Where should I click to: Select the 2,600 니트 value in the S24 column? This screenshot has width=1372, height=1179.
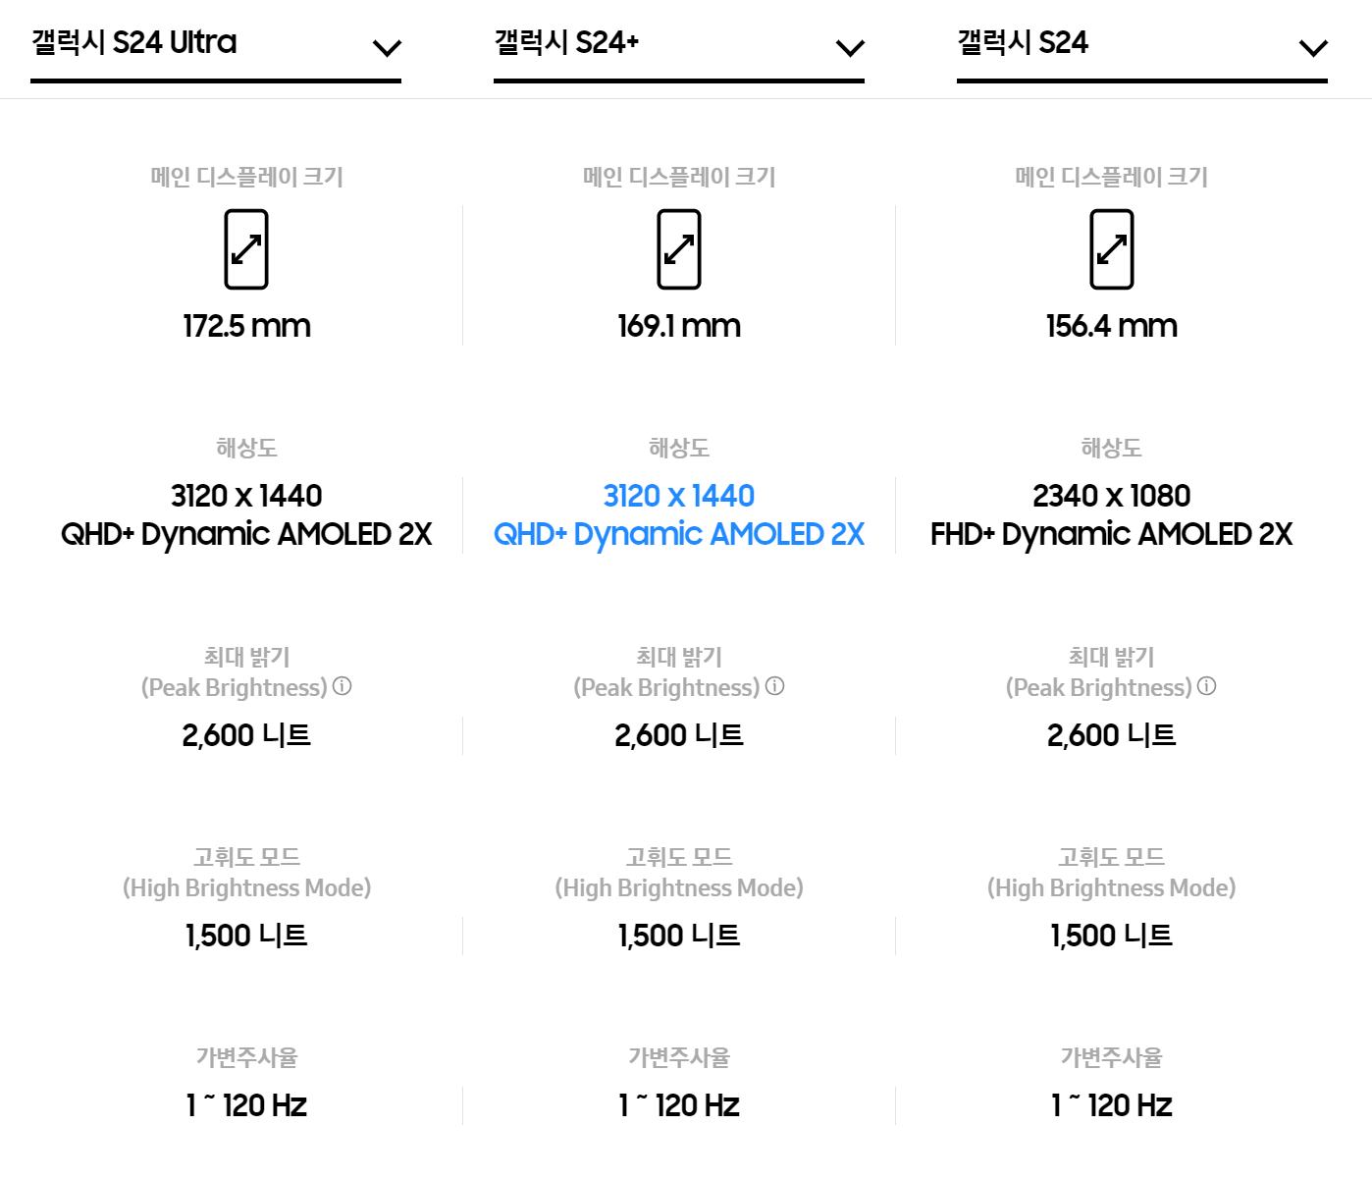coord(1112,735)
